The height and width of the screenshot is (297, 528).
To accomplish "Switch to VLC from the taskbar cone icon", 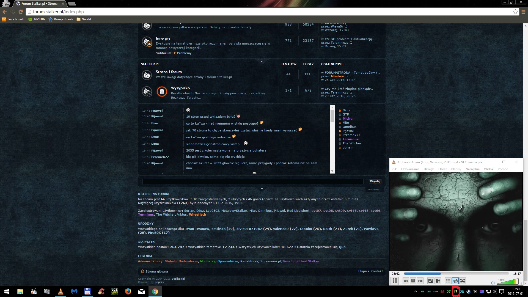I will tap(61, 291).
